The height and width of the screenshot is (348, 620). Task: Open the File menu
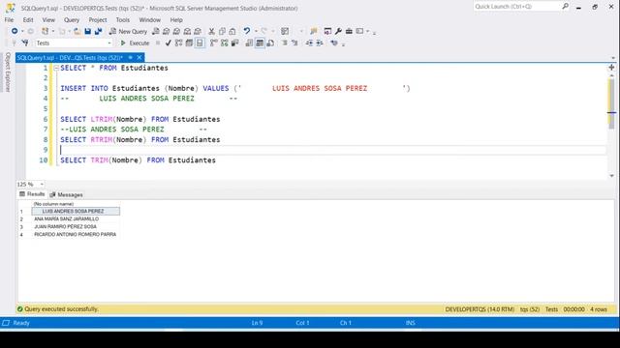[9, 19]
